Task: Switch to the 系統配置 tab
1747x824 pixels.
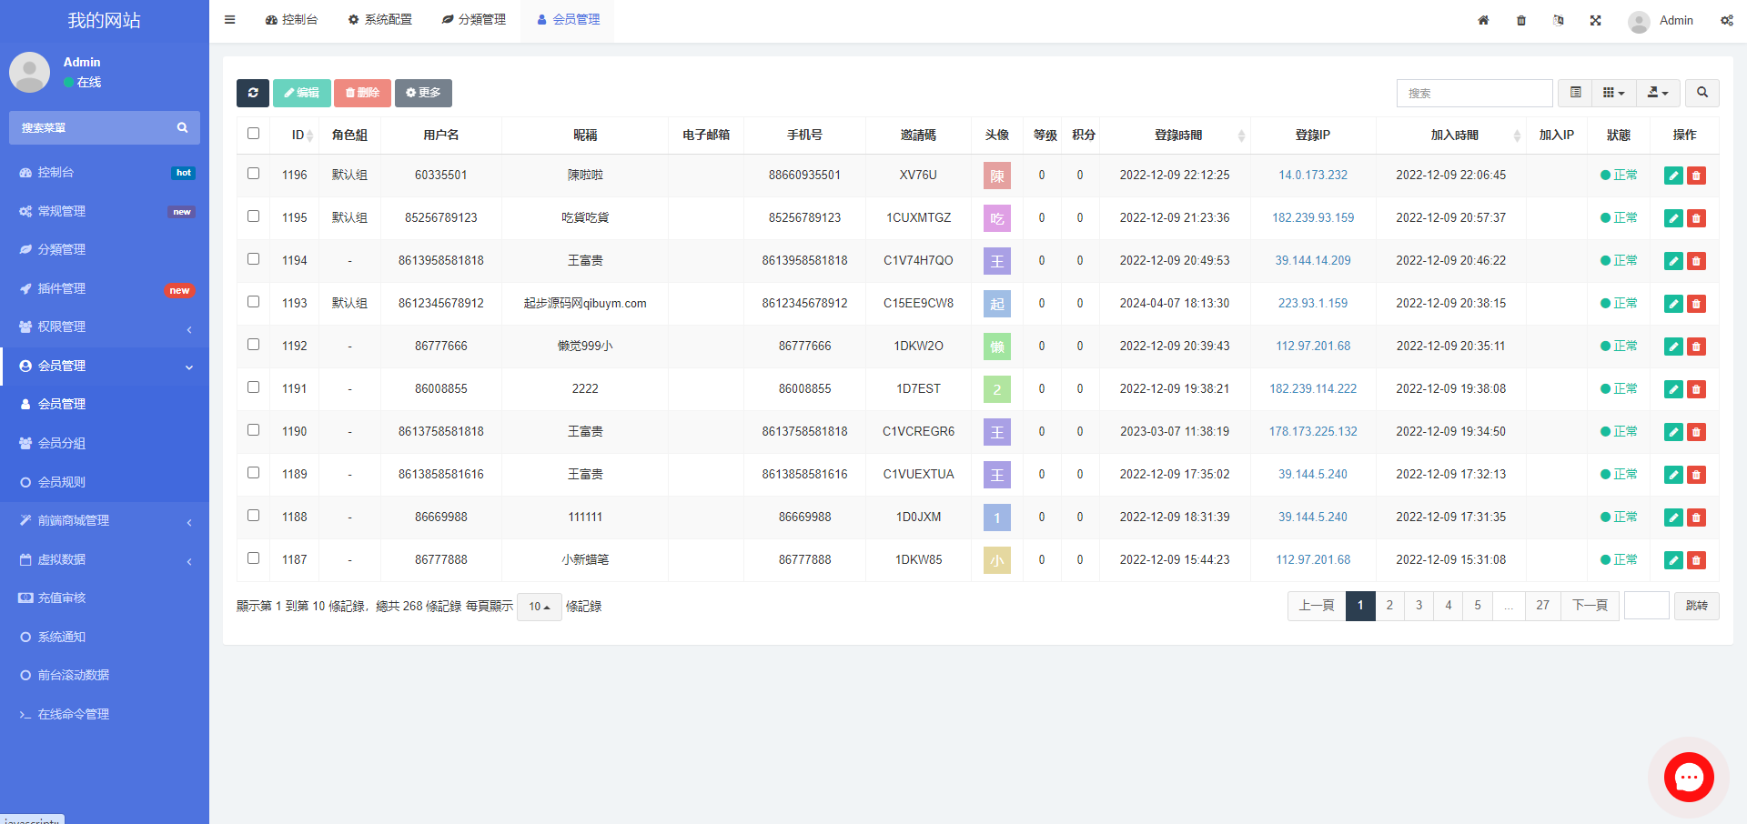Action: (380, 20)
